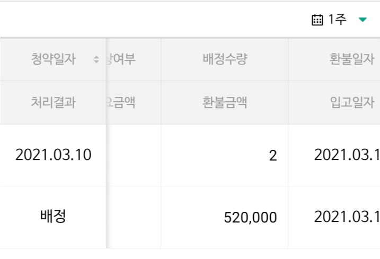This screenshot has height=259, width=380.
Task: Toggle the sort arrows on 청약일자
Action: click(96, 60)
